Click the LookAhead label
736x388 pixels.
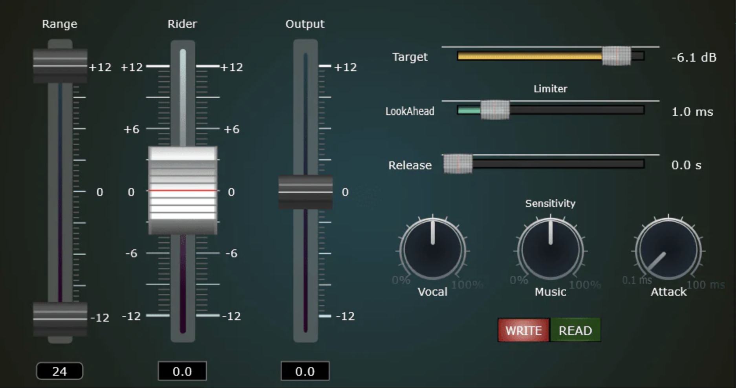pyautogui.click(x=410, y=111)
